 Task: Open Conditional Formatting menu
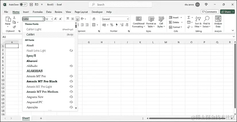(x=139, y=22)
